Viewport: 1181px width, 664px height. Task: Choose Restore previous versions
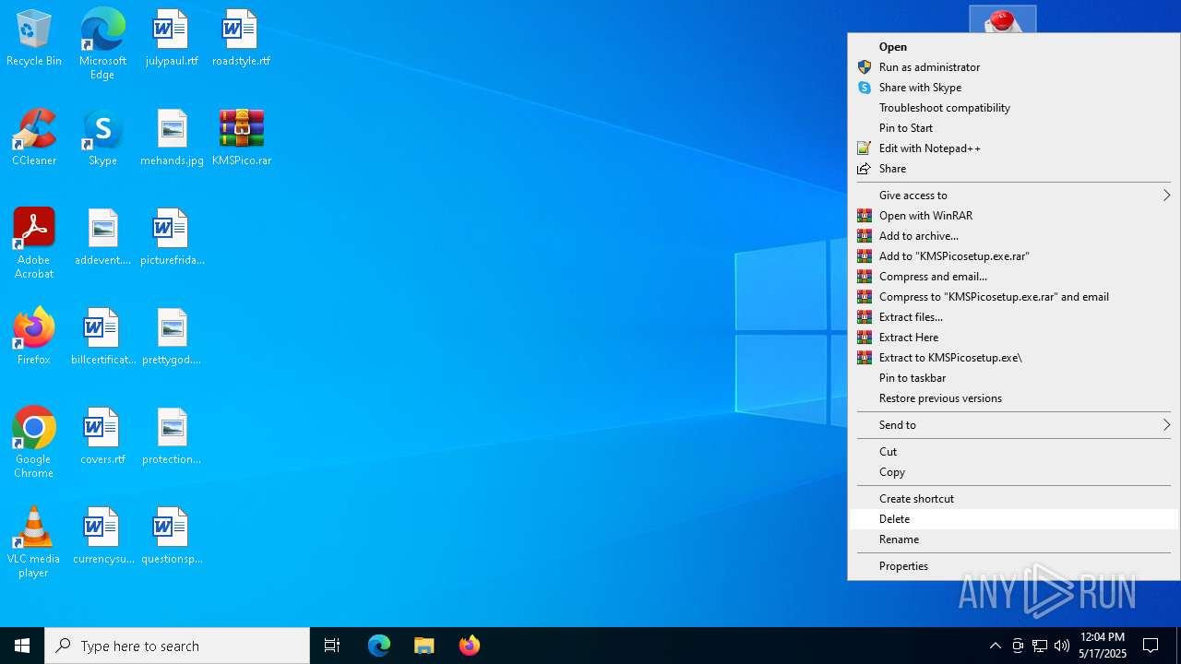[1014, 398]
